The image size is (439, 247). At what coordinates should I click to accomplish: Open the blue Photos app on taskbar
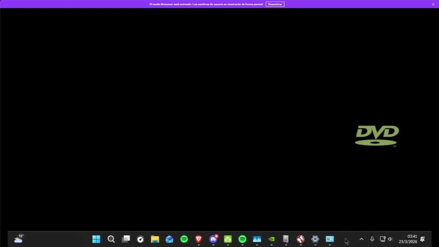pos(257,239)
